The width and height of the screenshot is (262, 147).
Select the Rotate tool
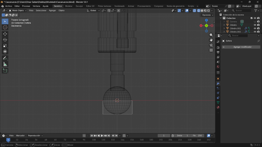(x=5, y=40)
